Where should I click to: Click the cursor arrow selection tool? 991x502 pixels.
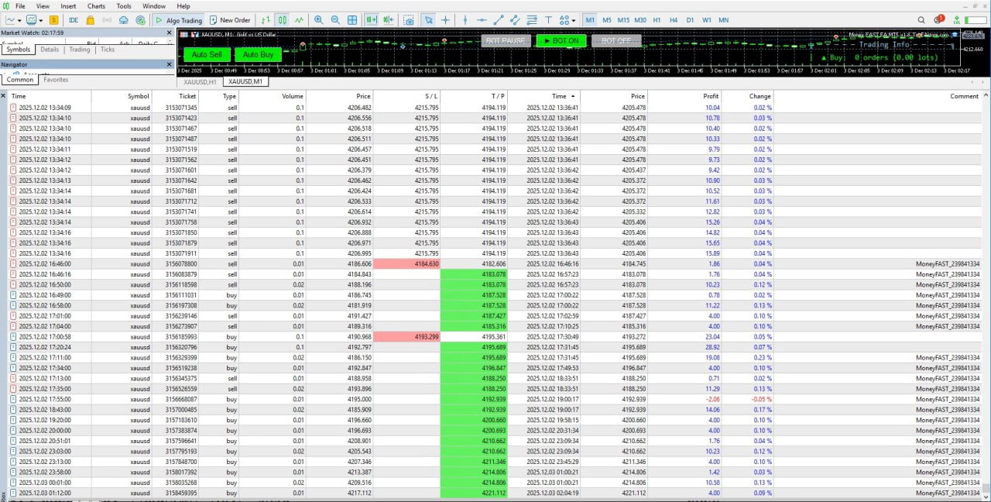pos(429,20)
